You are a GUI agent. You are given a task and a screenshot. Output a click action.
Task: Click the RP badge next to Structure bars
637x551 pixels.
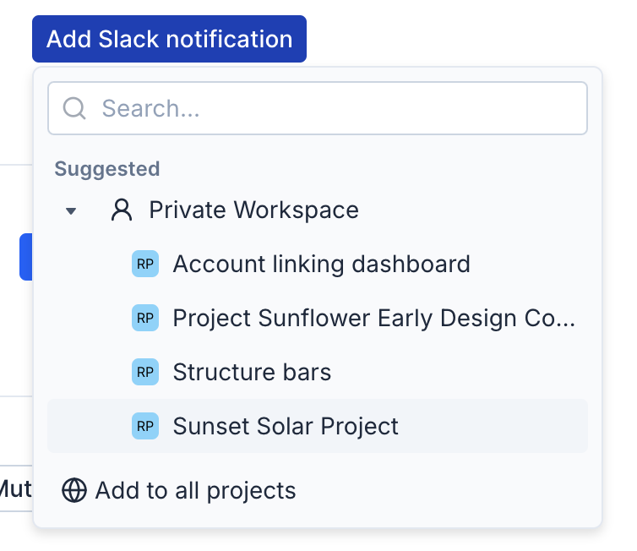(x=145, y=373)
